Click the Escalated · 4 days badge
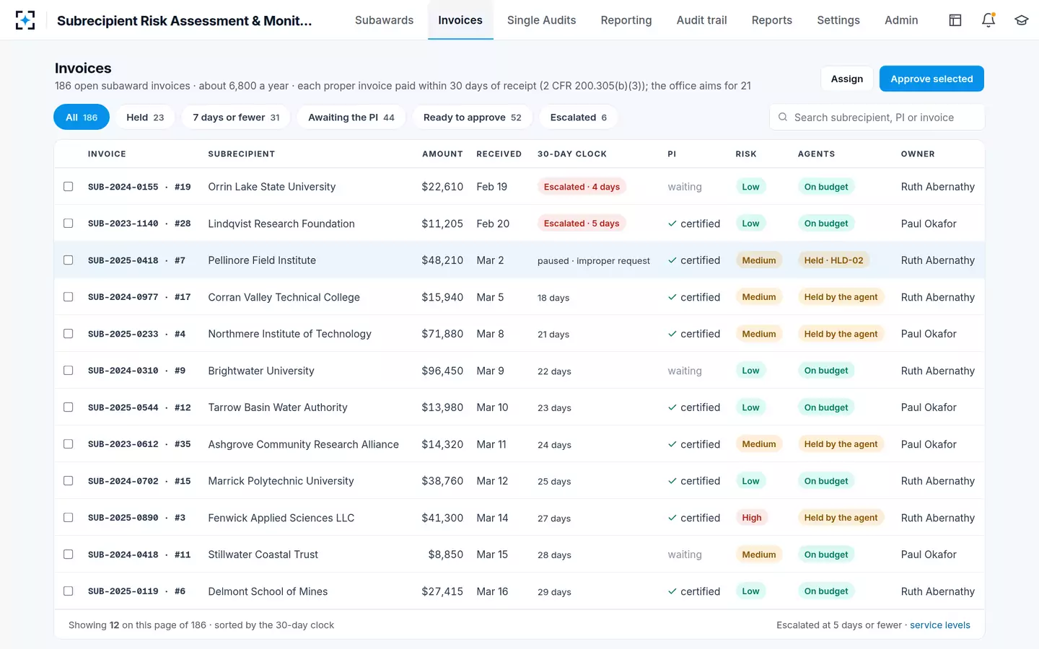This screenshot has height=649, width=1039. pyautogui.click(x=582, y=187)
